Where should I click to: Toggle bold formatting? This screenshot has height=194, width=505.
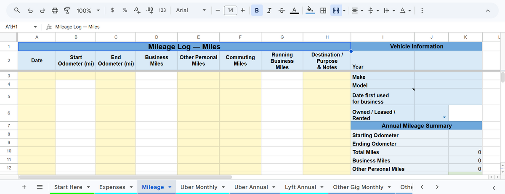pyautogui.click(x=257, y=10)
